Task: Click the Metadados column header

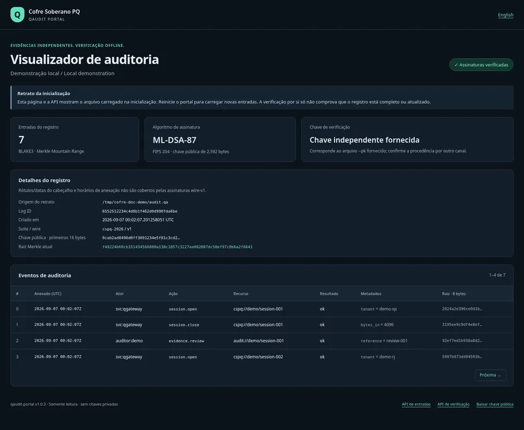Action: pos(371,294)
